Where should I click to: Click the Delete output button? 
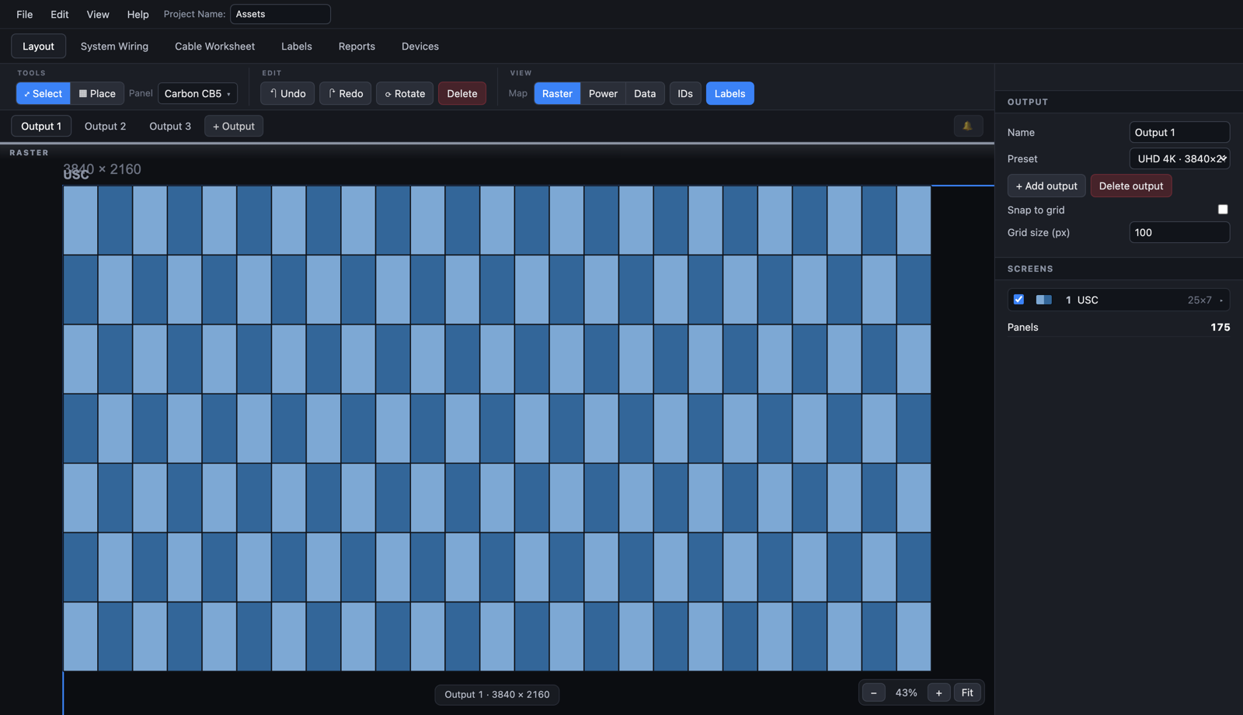(x=1131, y=186)
